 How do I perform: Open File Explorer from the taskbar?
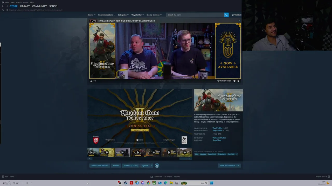click(171, 183)
